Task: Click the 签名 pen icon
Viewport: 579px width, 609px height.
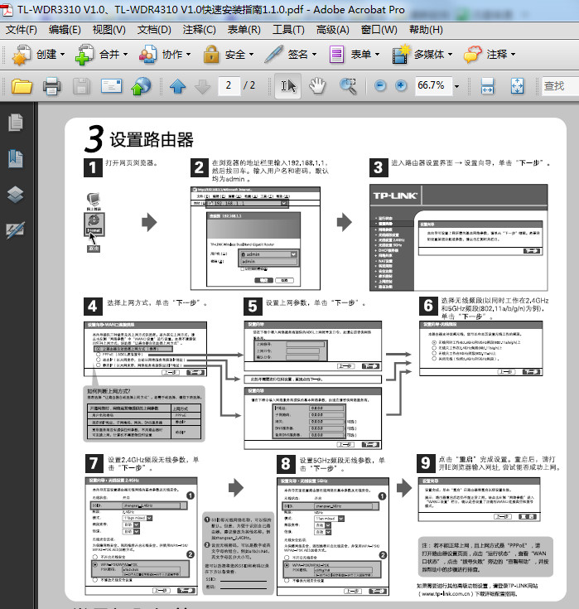Action: click(274, 55)
